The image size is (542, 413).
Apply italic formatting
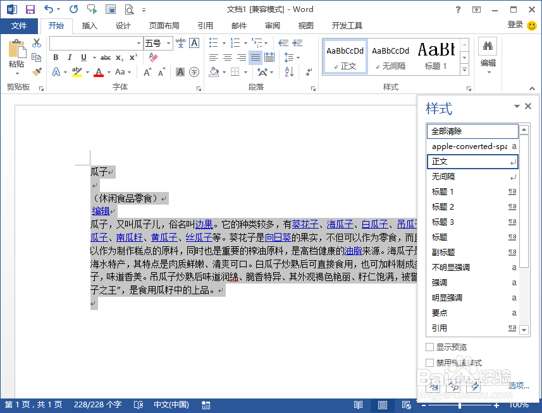tap(70, 57)
